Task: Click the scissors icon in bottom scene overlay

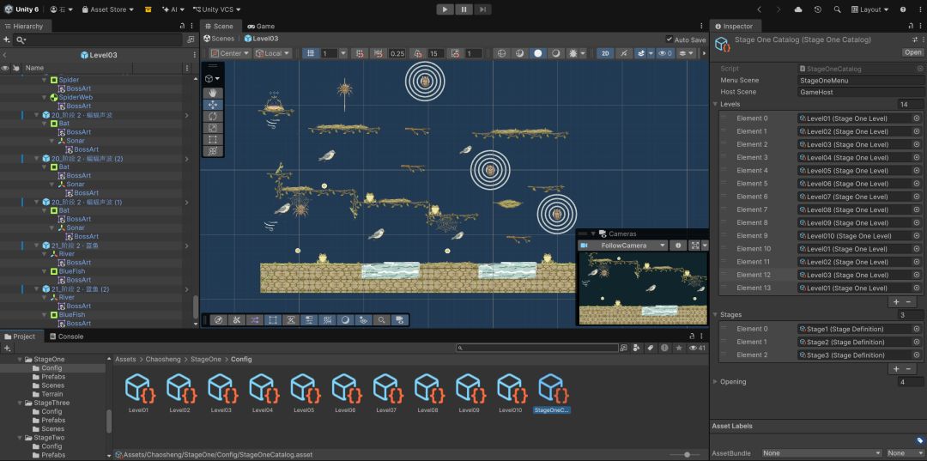Action: (236, 319)
